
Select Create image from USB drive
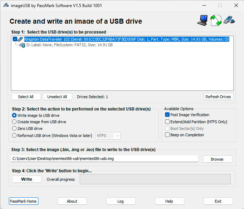pos(14,122)
